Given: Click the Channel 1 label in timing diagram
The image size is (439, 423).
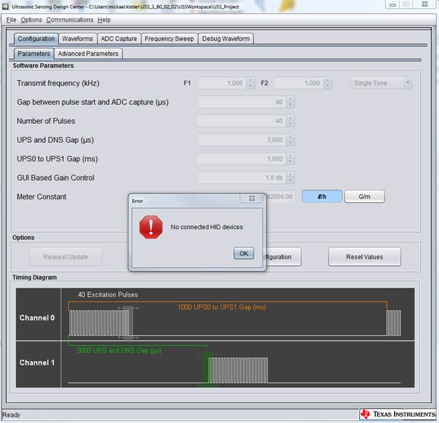Looking at the screenshot, I should 37,362.
